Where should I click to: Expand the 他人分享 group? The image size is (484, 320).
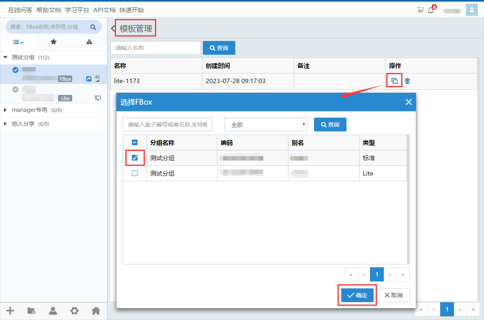click(5, 124)
